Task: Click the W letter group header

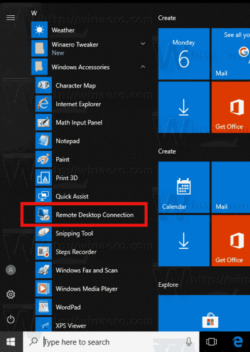Action: (x=34, y=13)
